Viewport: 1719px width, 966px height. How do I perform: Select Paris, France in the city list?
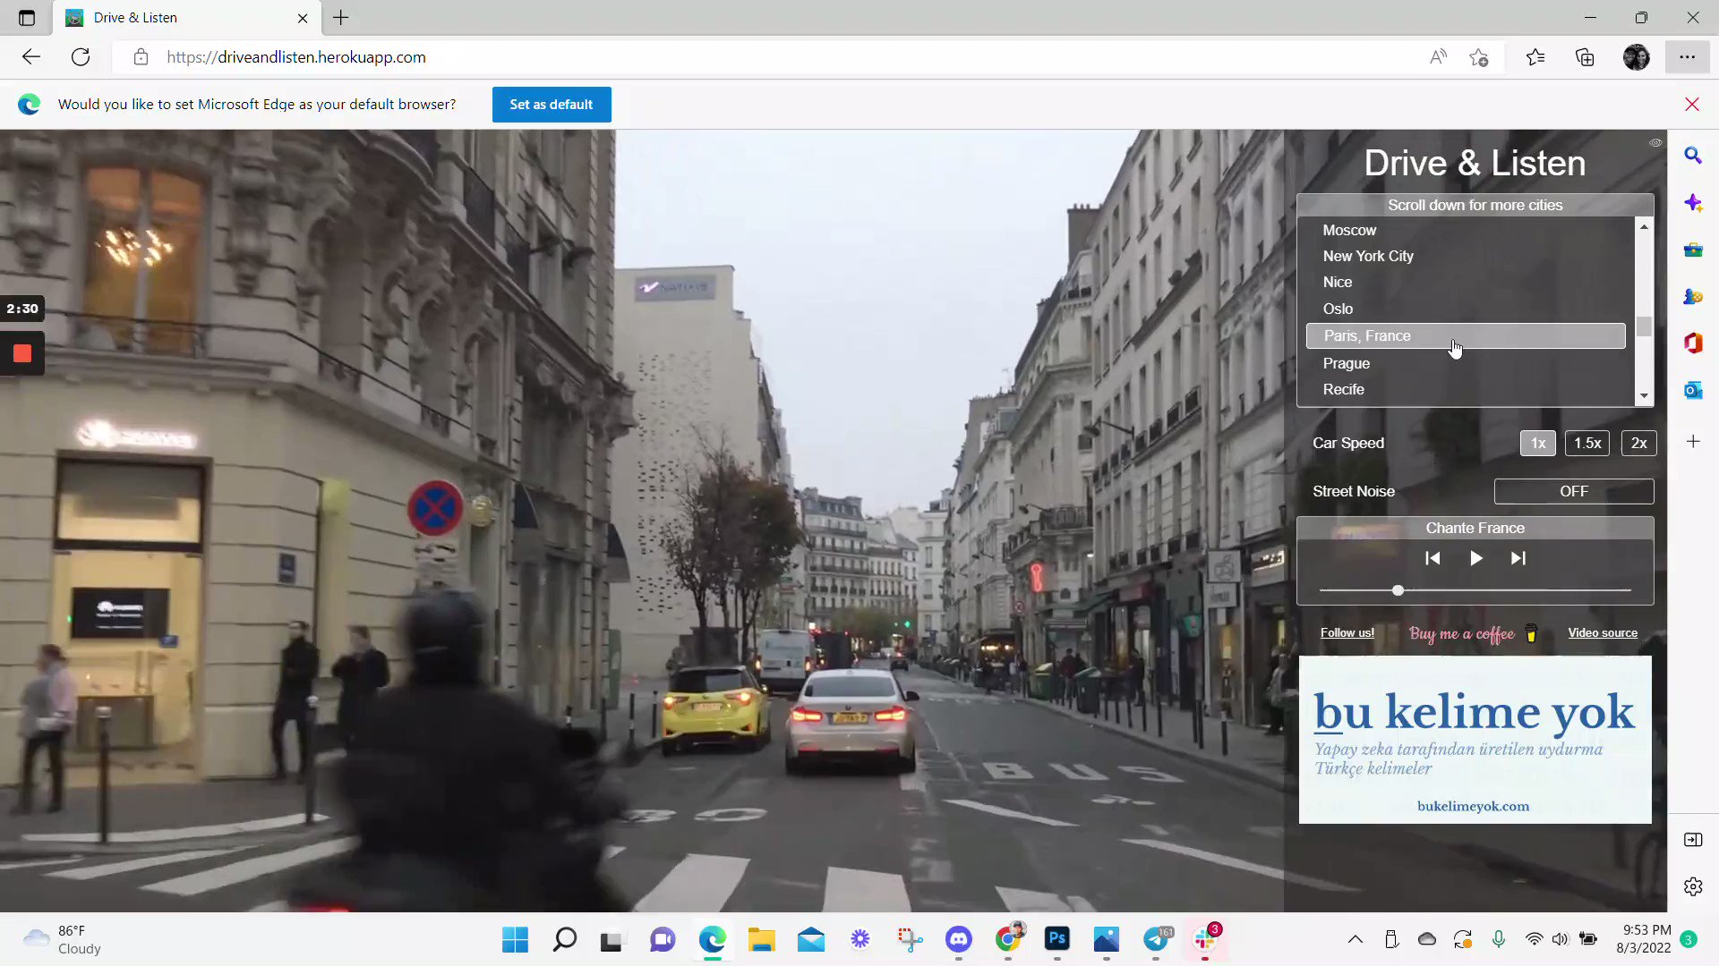pos(1466,335)
